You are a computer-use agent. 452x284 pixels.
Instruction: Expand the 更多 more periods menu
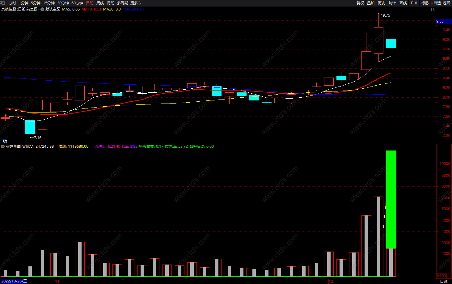135,3
